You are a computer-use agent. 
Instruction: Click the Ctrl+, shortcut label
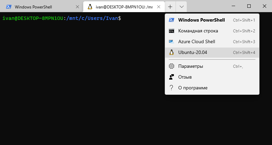point(238,66)
